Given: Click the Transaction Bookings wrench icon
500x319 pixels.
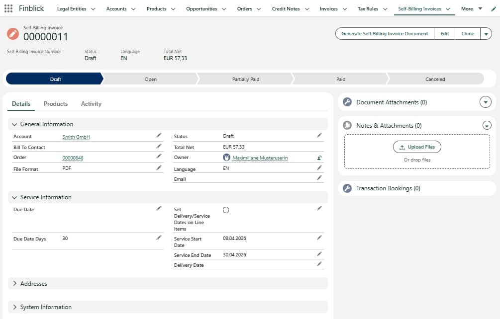Looking at the screenshot, I should pos(347,188).
